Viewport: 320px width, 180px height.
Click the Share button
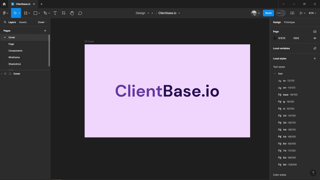[x=268, y=13]
